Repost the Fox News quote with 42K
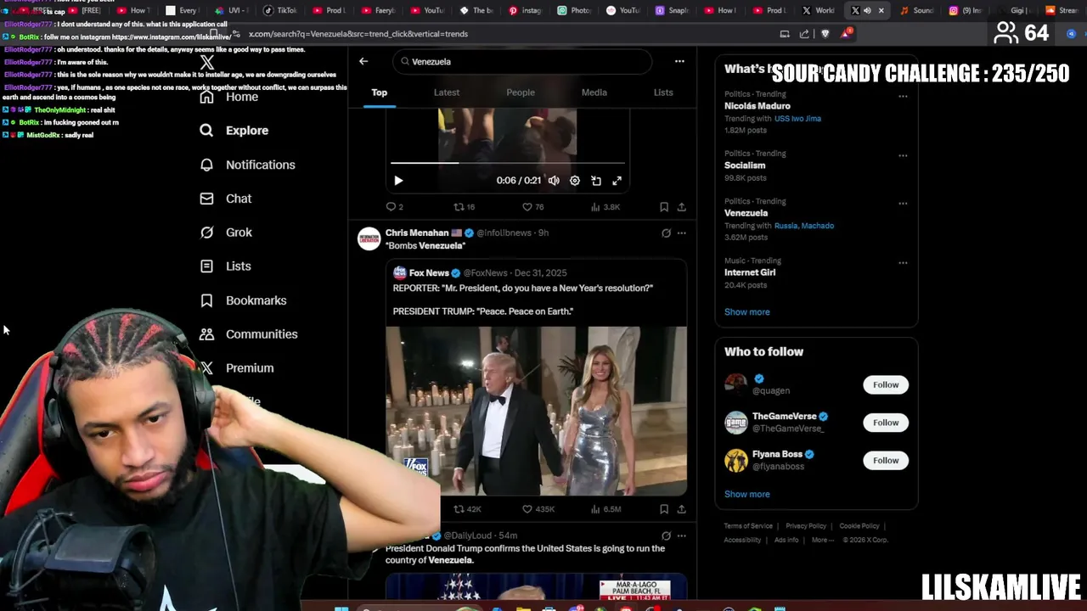Image resolution: width=1087 pixels, height=611 pixels. tap(467, 509)
